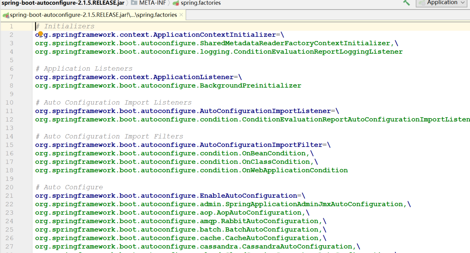The image size is (470, 253).
Task: Click the context.ApplicationListener key line
Action: pos(138,77)
